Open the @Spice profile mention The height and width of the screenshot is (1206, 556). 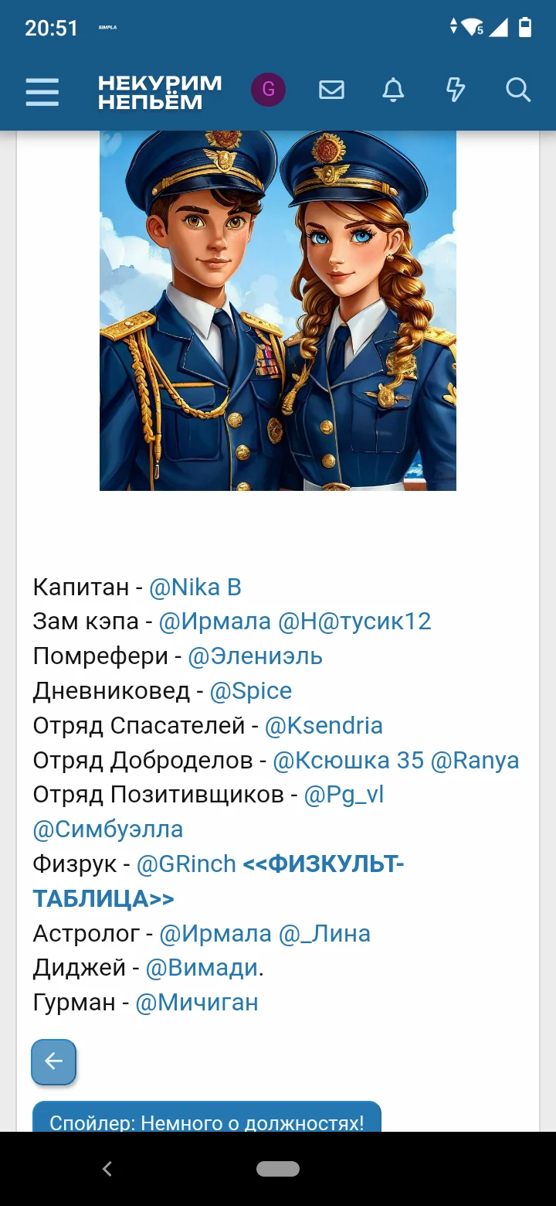(251, 691)
